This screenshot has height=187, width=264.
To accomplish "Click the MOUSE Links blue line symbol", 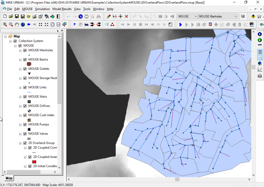I will pos(29,92).
